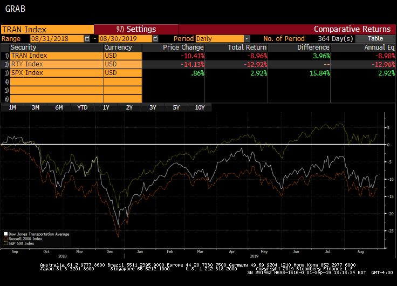Open the 97) Settings menu
Viewport: 397px width, 286px height.
click(x=136, y=29)
